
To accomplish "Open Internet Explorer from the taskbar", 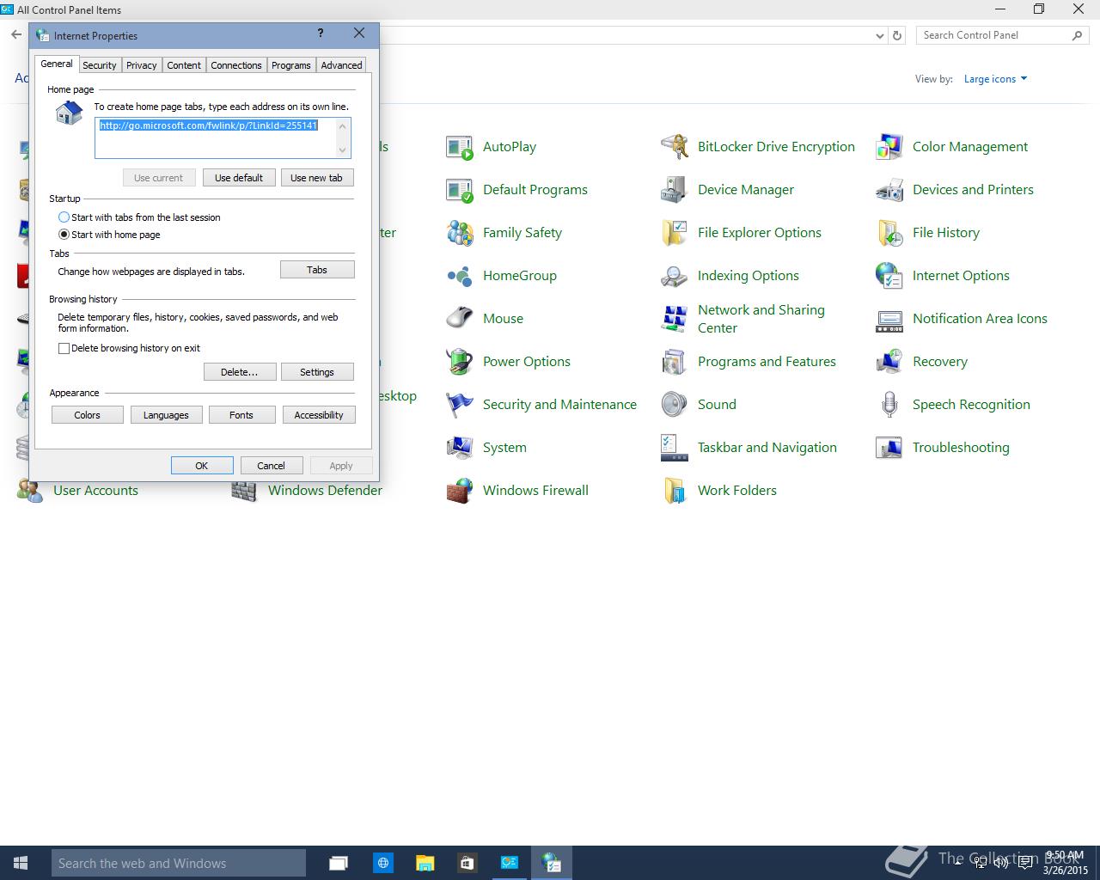I will [383, 863].
